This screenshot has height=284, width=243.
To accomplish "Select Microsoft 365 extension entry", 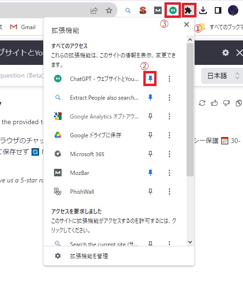I will click(x=87, y=154).
